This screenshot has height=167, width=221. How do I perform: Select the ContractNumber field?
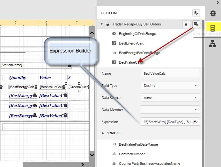131,154
